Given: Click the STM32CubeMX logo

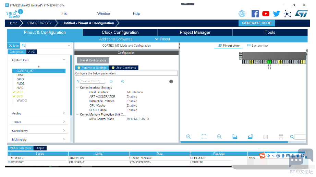Looking at the screenshot, I should pyautogui.click(x=15, y=13).
